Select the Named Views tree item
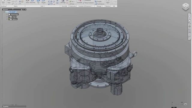 pyautogui.click(x=13, y=14)
